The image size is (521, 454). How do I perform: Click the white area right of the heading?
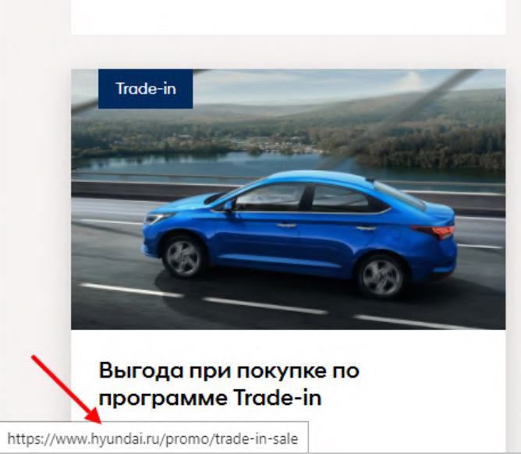[432, 384]
